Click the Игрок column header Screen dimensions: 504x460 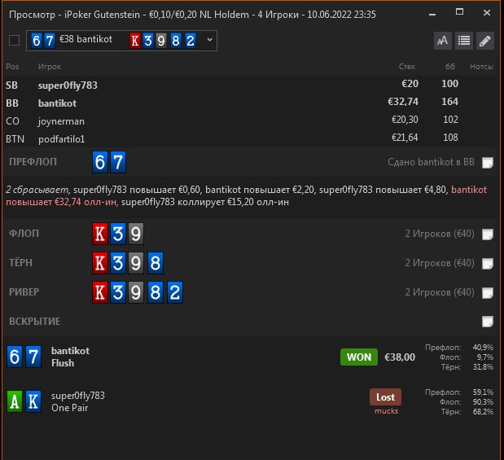(x=50, y=67)
